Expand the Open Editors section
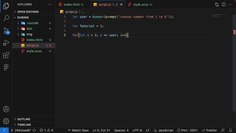 coord(34,12)
